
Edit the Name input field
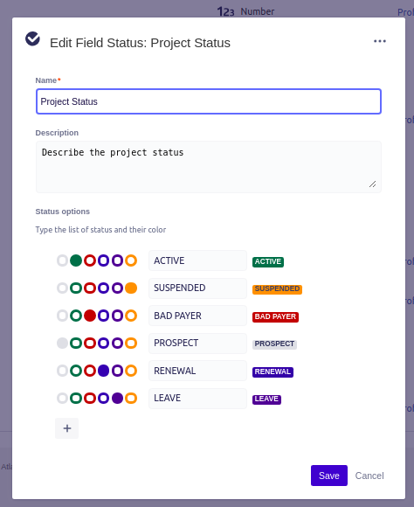coord(209,101)
